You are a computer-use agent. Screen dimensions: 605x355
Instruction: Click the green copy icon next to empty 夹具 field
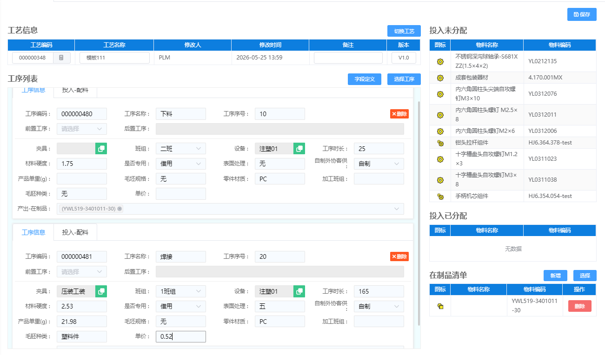[x=101, y=149]
